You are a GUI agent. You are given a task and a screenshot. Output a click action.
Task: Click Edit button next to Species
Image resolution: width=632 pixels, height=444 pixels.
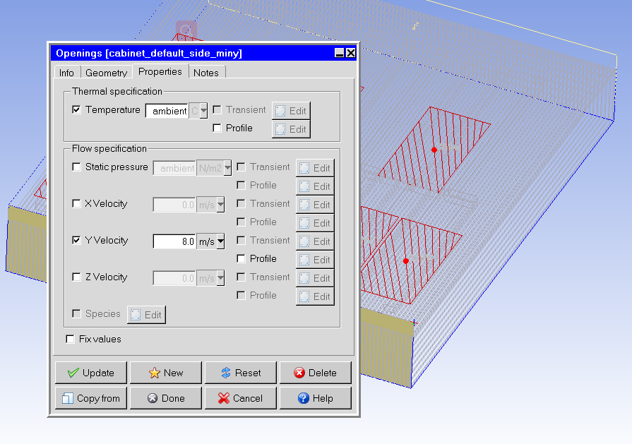[x=146, y=315]
